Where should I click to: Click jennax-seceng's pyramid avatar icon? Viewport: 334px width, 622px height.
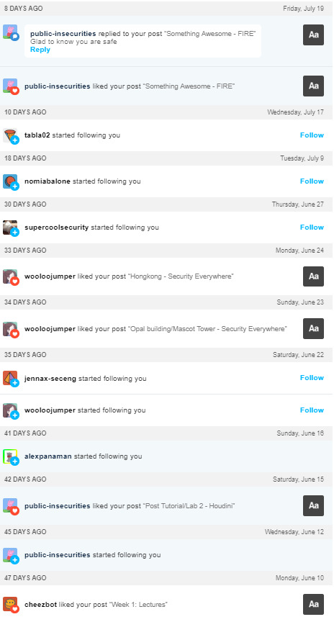click(10, 379)
